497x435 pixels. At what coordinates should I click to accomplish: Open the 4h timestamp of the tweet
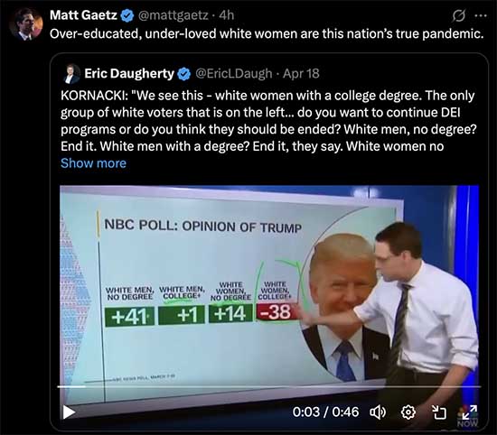[x=227, y=14]
